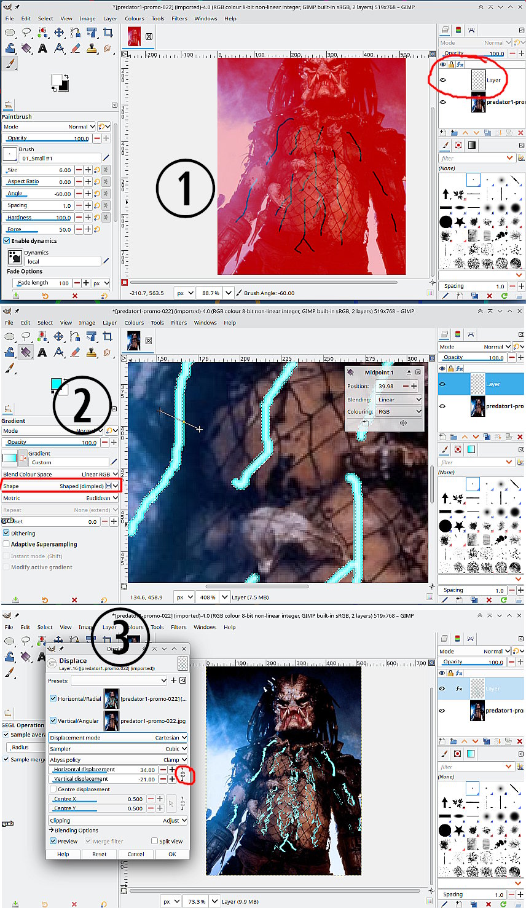This screenshot has height=908, width=526.
Task: Open the Dynamics 'local' picker icon
Action: pos(15,257)
